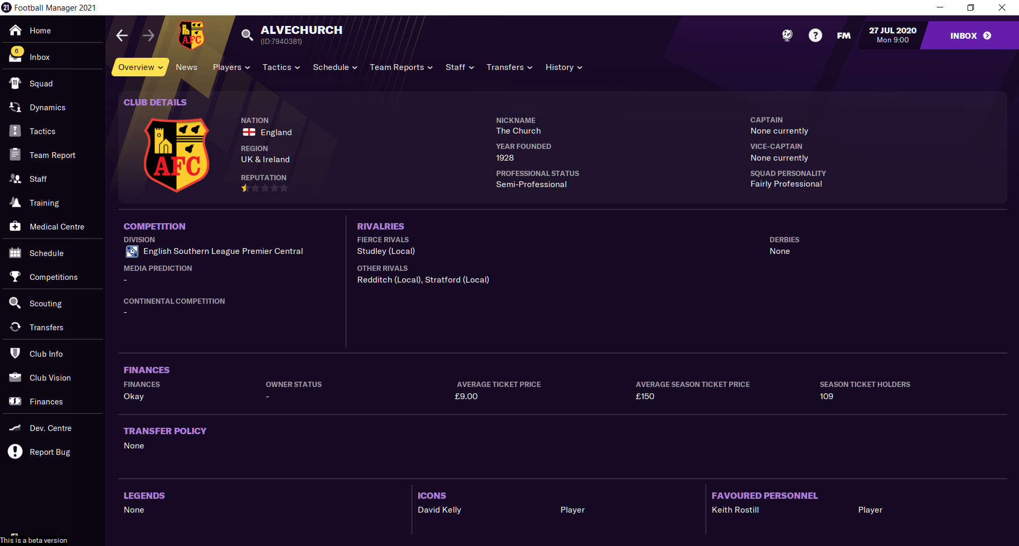Open the Dynamics sidebar icon
Screen dimensions: 1019x546
coord(15,107)
